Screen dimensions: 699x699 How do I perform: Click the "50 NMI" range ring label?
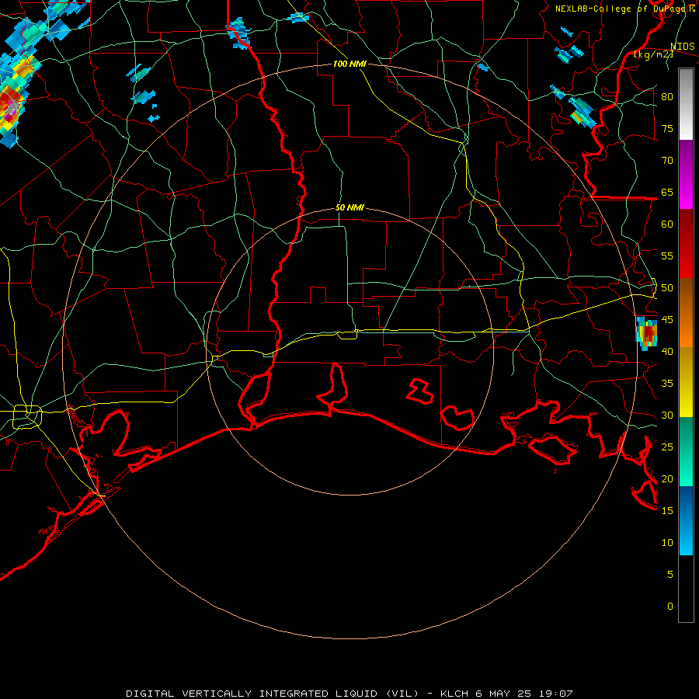click(349, 207)
